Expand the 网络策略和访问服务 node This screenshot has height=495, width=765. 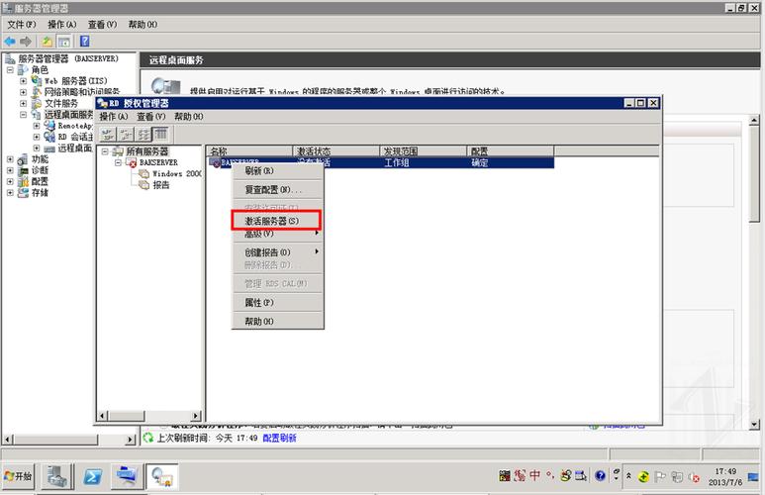[x=24, y=92]
